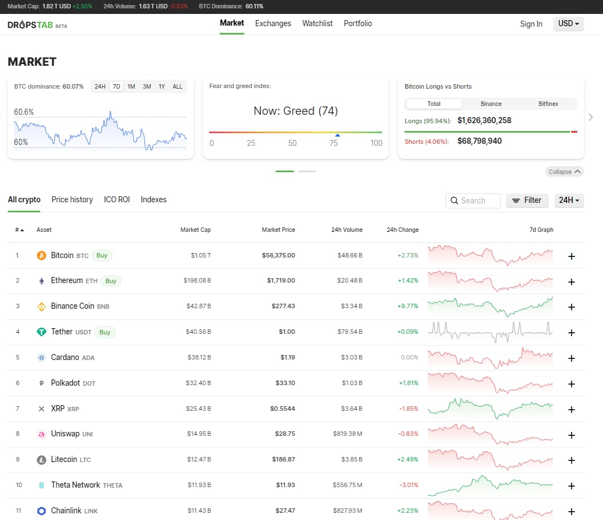Set BTC dominance chart to 24H

(x=100, y=86)
